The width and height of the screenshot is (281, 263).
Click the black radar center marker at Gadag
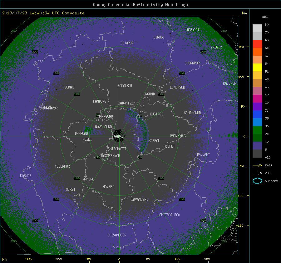[119, 136]
